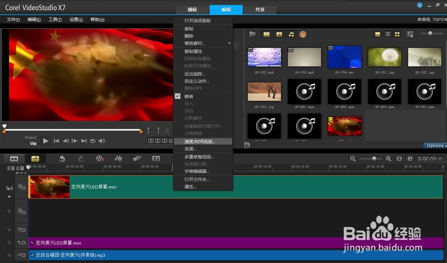
Task: Switch to Timeline view icon
Action: pyautogui.click(x=35, y=159)
